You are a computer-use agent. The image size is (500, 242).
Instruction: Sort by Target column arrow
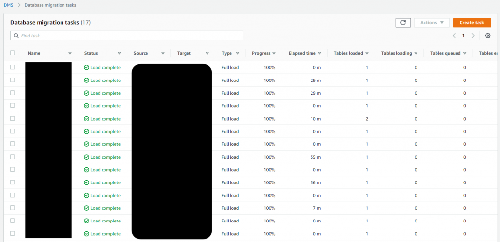pyautogui.click(x=207, y=53)
